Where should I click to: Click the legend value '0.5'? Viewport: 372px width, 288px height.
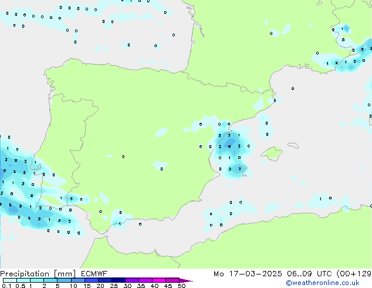[x=20, y=286]
